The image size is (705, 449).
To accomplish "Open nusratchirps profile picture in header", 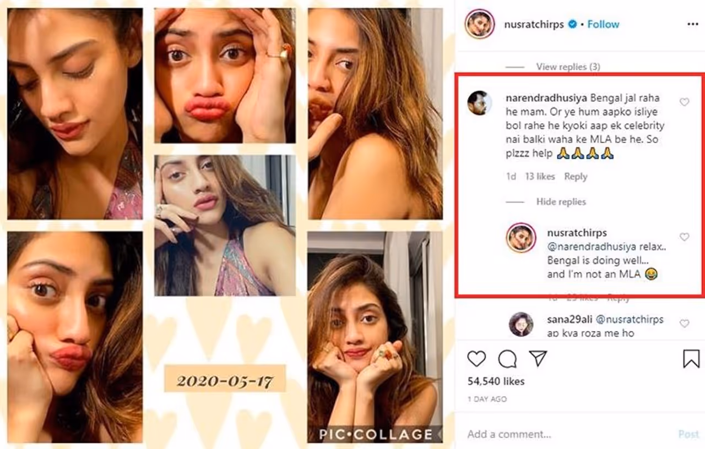I will (479, 24).
